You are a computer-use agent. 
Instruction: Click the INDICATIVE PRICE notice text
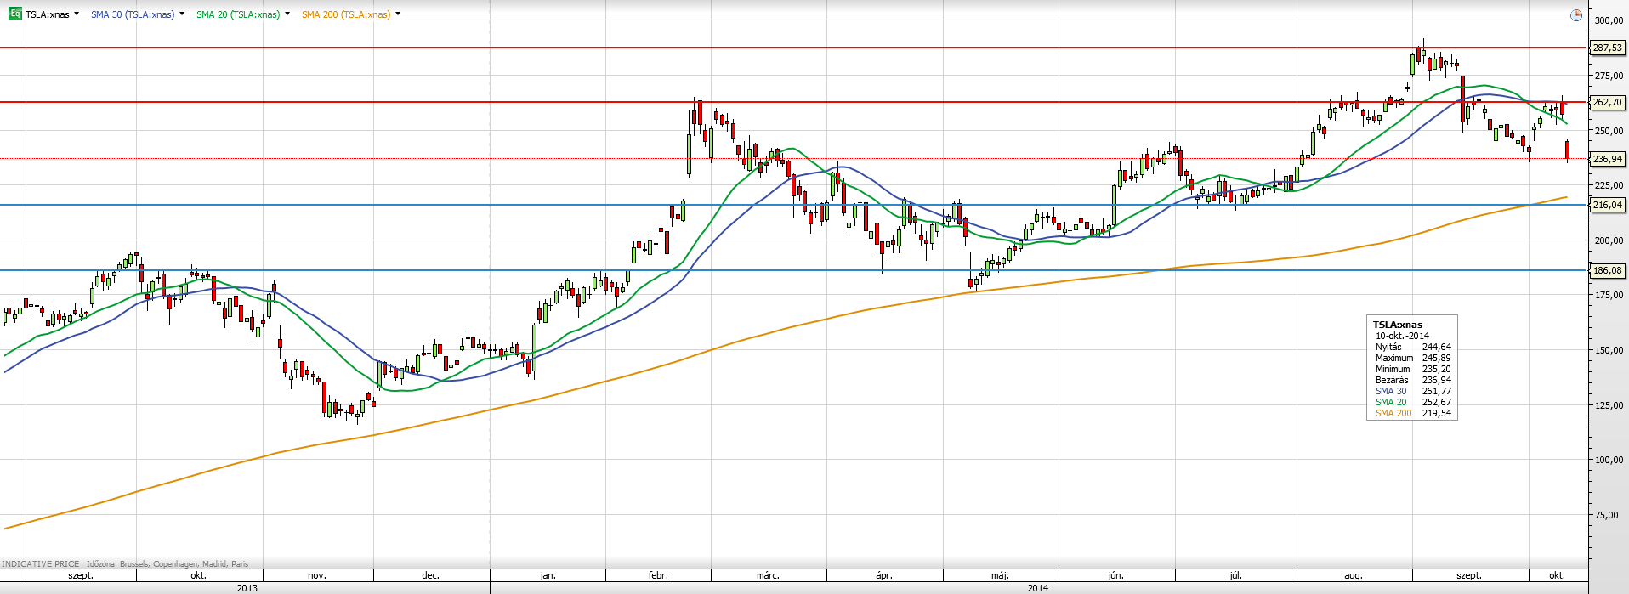pyautogui.click(x=41, y=564)
